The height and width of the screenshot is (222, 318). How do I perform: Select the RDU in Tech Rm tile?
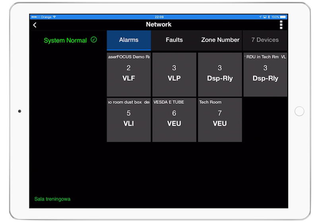[265, 74]
